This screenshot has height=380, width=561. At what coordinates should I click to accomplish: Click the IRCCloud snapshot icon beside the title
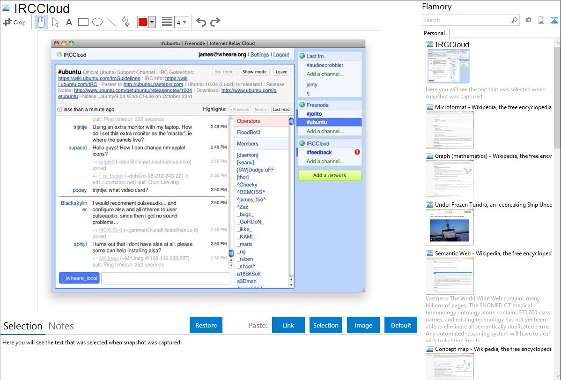pyautogui.click(x=6, y=8)
